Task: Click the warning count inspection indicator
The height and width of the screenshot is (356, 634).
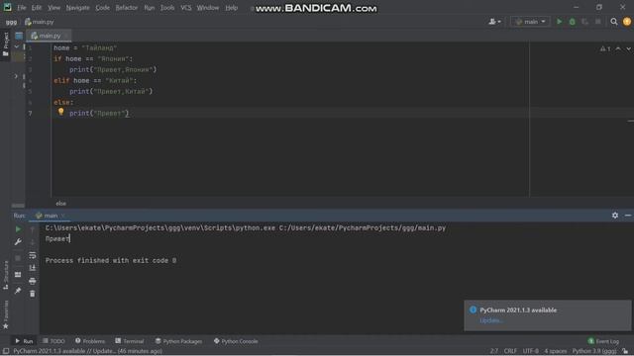Action: 605,48
